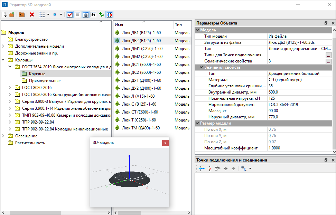Sort list by Имя column header
Image resolution: width=336 pixels, height=215 pixels.
[x=143, y=25]
